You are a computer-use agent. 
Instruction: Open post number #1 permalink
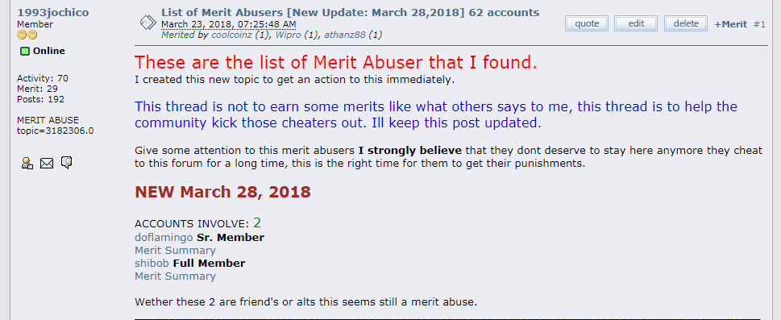[759, 24]
